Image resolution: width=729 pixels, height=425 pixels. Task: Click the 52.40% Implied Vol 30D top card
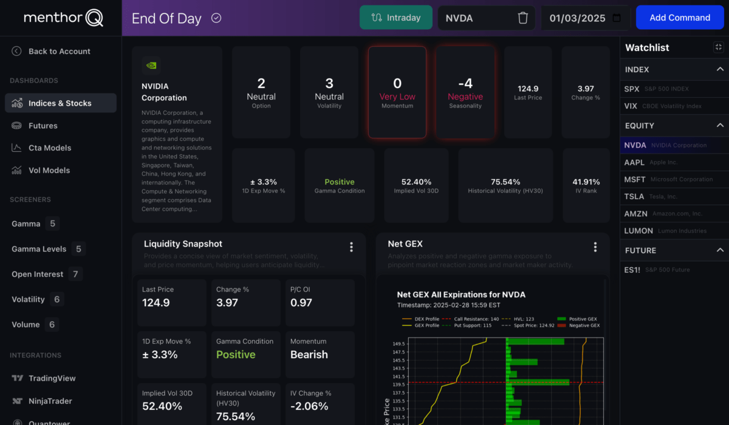click(416, 185)
